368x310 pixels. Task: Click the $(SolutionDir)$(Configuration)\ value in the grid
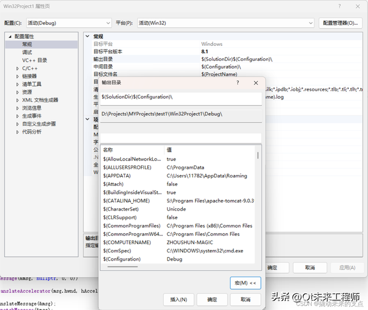pos(236,59)
